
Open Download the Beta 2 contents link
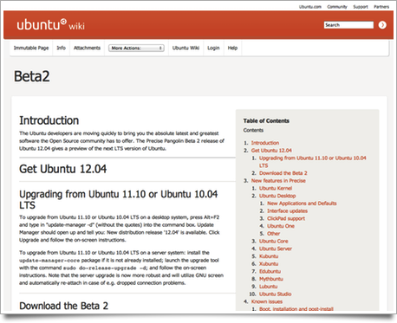point(283,173)
